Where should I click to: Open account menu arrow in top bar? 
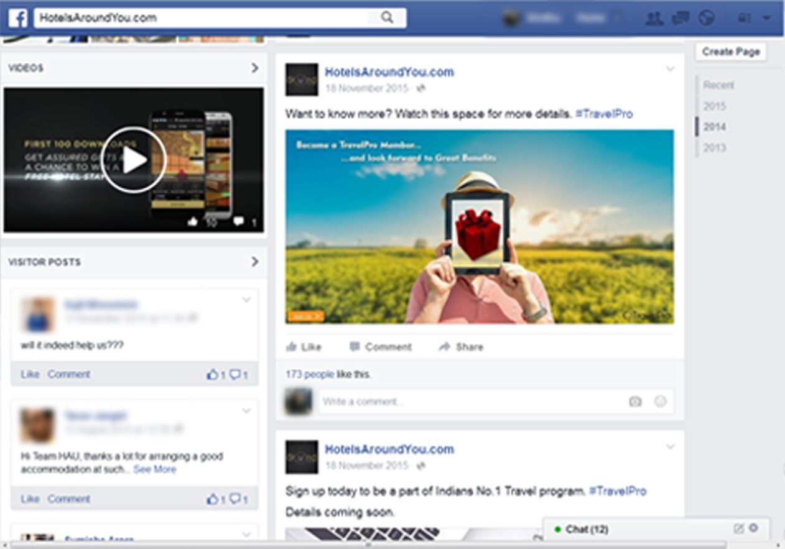[x=765, y=19]
